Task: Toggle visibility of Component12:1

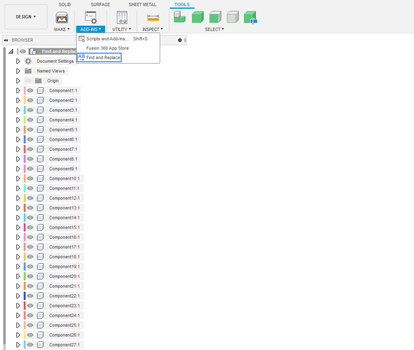Action: 30,198
